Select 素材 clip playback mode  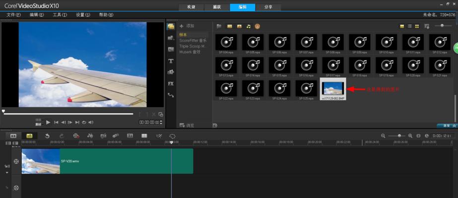coord(39,125)
